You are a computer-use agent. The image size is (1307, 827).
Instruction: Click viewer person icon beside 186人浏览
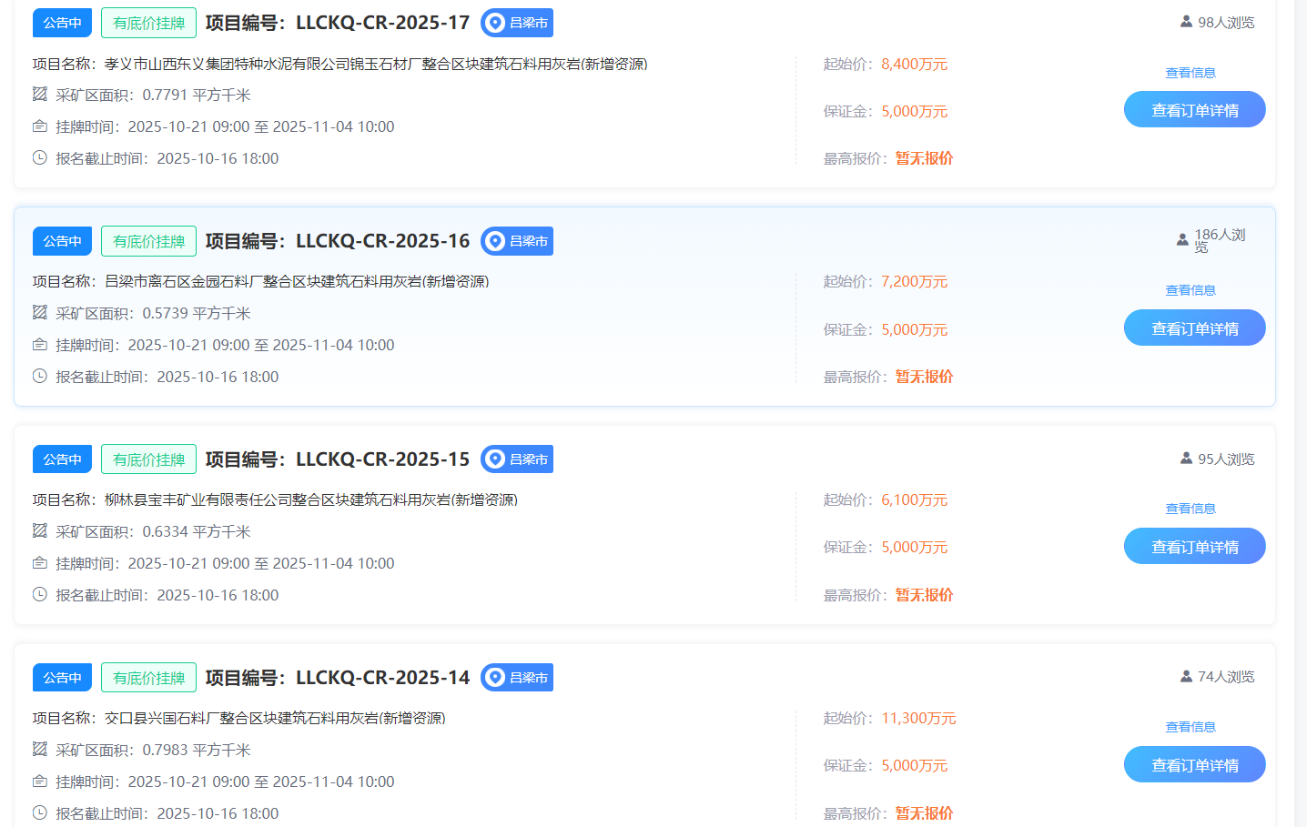[x=1182, y=240]
